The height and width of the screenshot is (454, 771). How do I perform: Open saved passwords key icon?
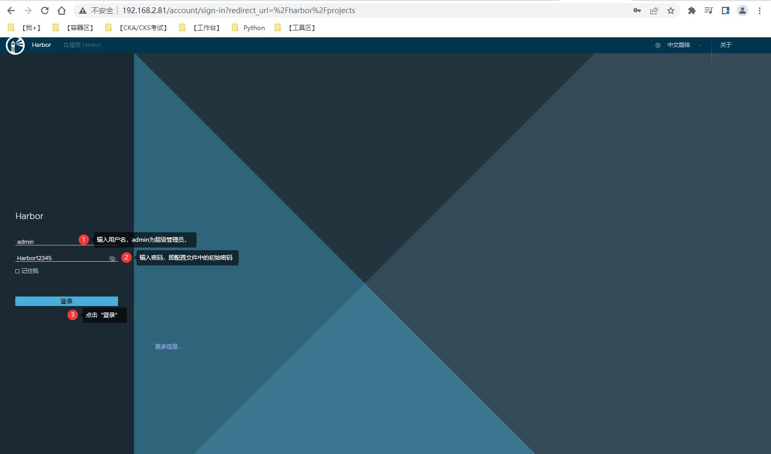[x=637, y=11]
